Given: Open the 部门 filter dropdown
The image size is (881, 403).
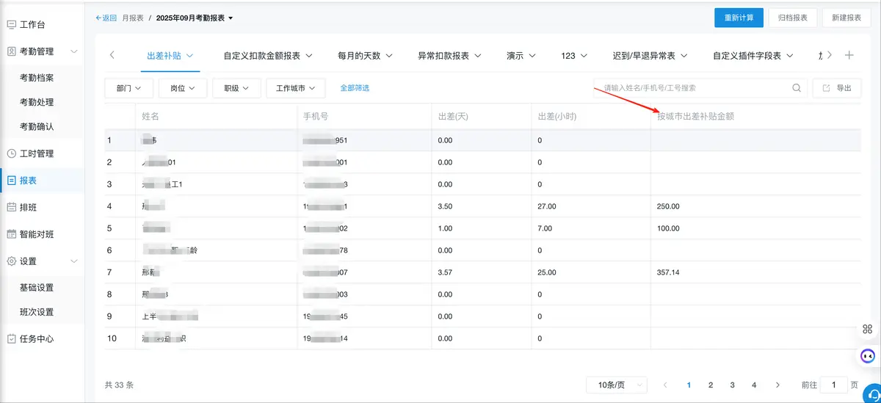Looking at the screenshot, I should pos(129,88).
